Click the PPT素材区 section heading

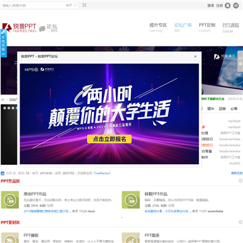(x=10, y=223)
